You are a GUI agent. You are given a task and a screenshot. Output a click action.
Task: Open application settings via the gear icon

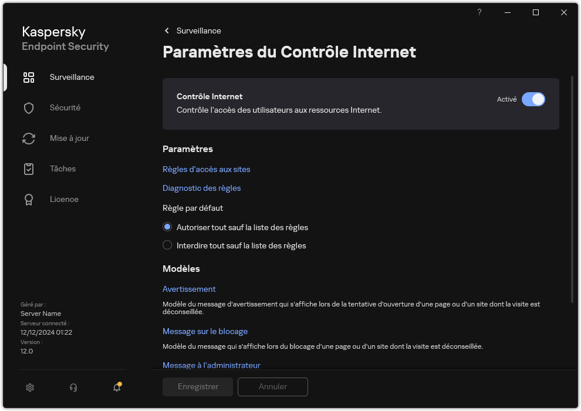[x=29, y=388]
